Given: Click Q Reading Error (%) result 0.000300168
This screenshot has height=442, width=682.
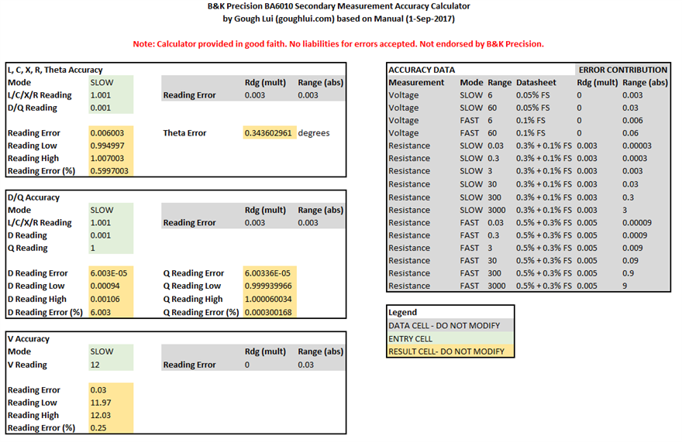Looking at the screenshot, I should (x=270, y=312).
